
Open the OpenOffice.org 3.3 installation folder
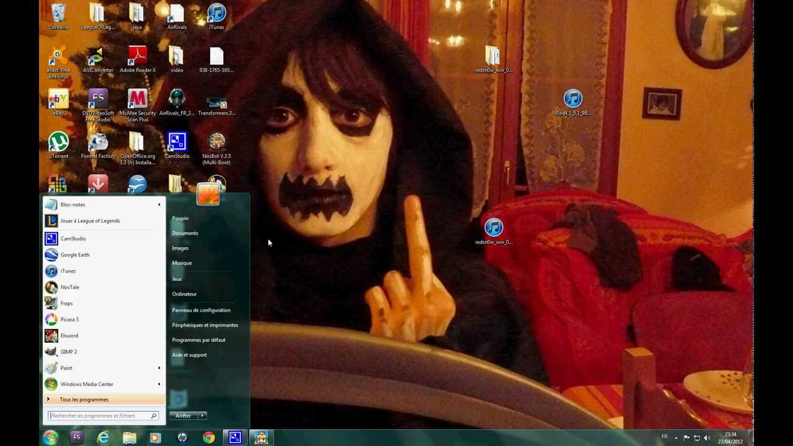click(x=138, y=149)
